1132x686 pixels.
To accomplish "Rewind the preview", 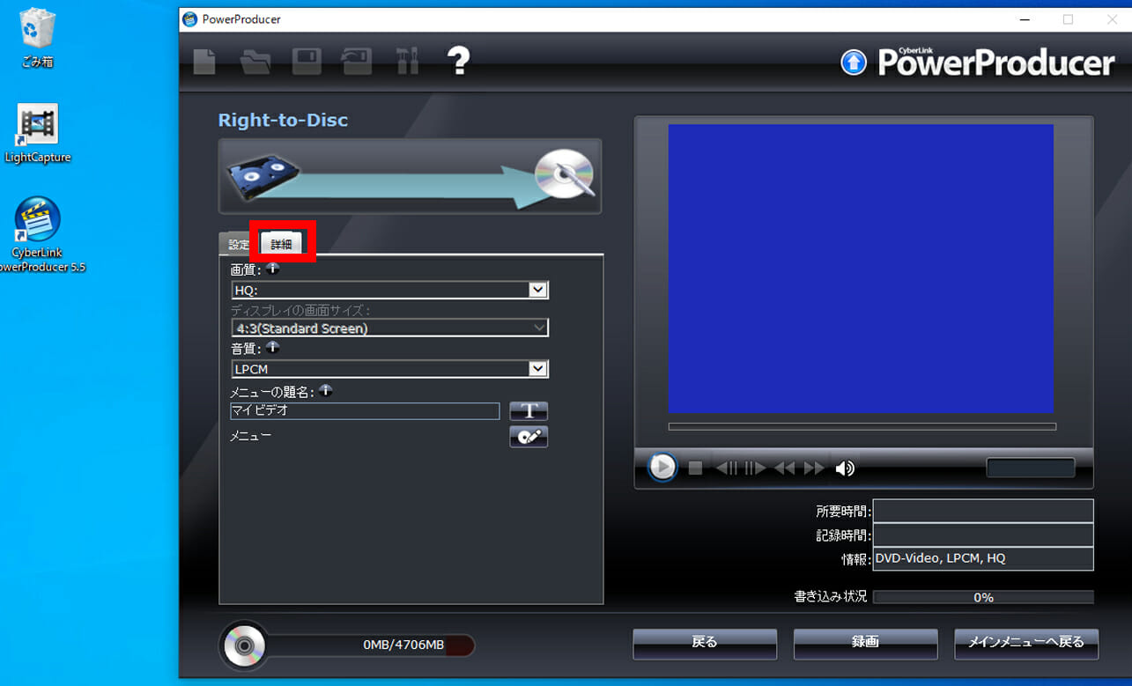I will coord(784,468).
